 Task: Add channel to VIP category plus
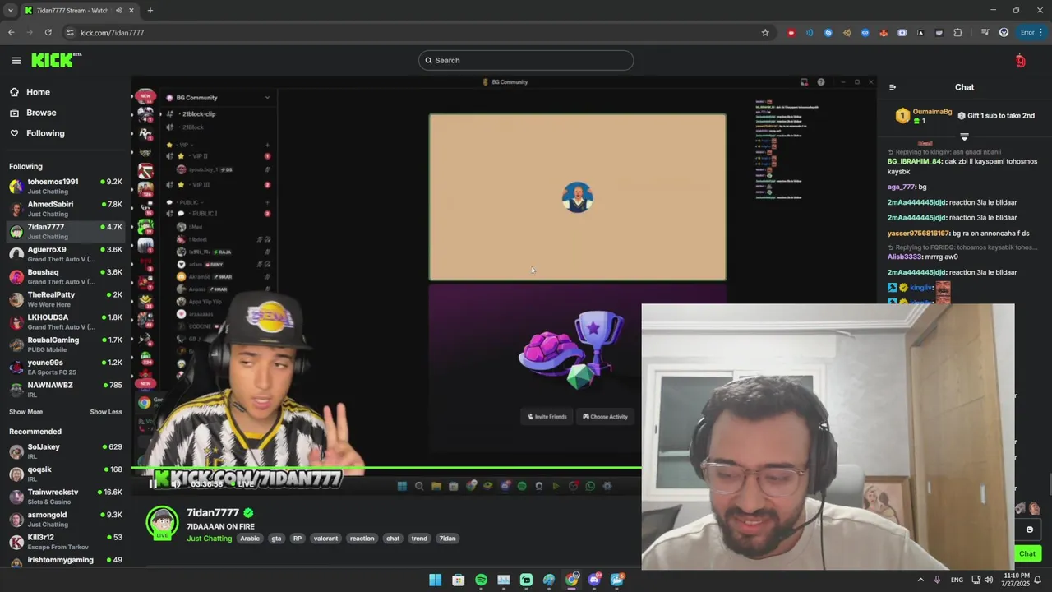(267, 145)
